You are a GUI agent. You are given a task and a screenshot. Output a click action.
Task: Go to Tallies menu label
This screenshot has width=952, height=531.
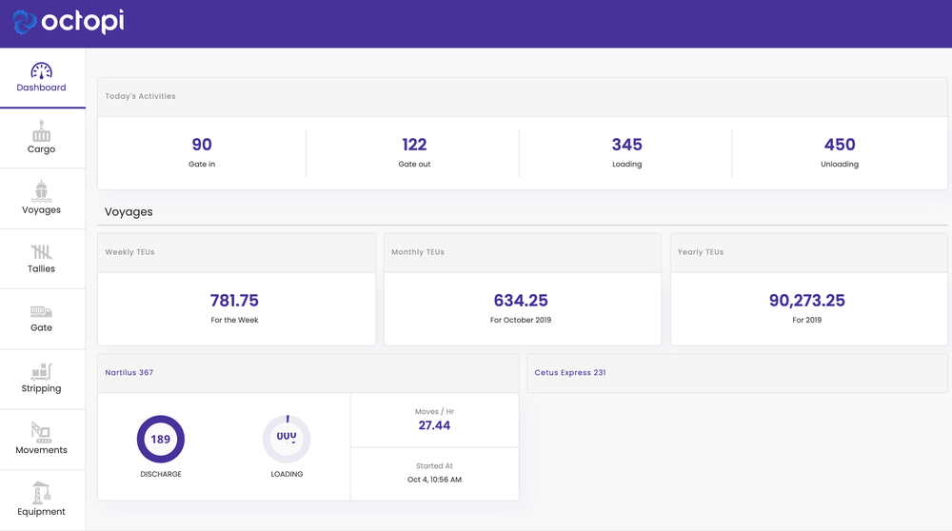(x=41, y=269)
